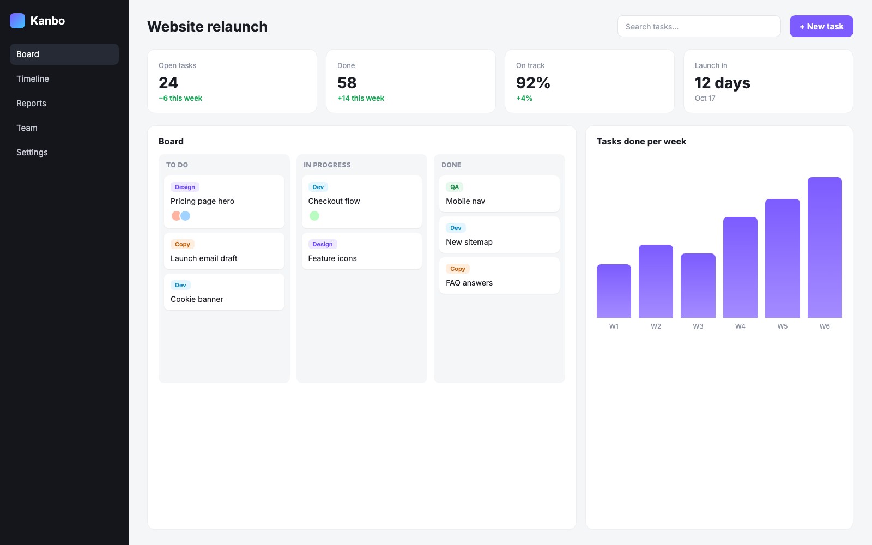Click the Copy tag on FAQ answers
872x545 pixels.
(458, 269)
